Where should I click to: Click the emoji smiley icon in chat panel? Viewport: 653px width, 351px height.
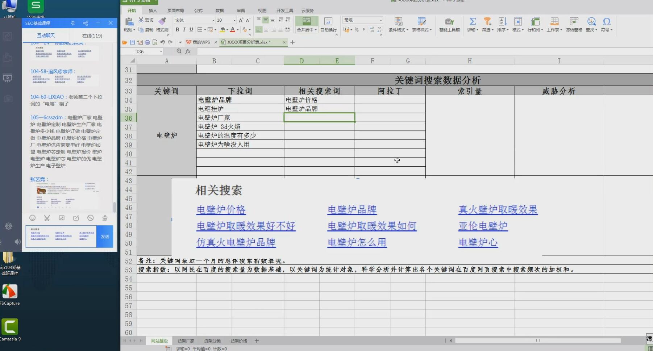tap(32, 218)
